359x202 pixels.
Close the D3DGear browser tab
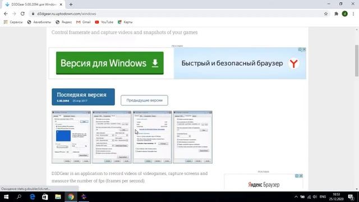[61, 4]
